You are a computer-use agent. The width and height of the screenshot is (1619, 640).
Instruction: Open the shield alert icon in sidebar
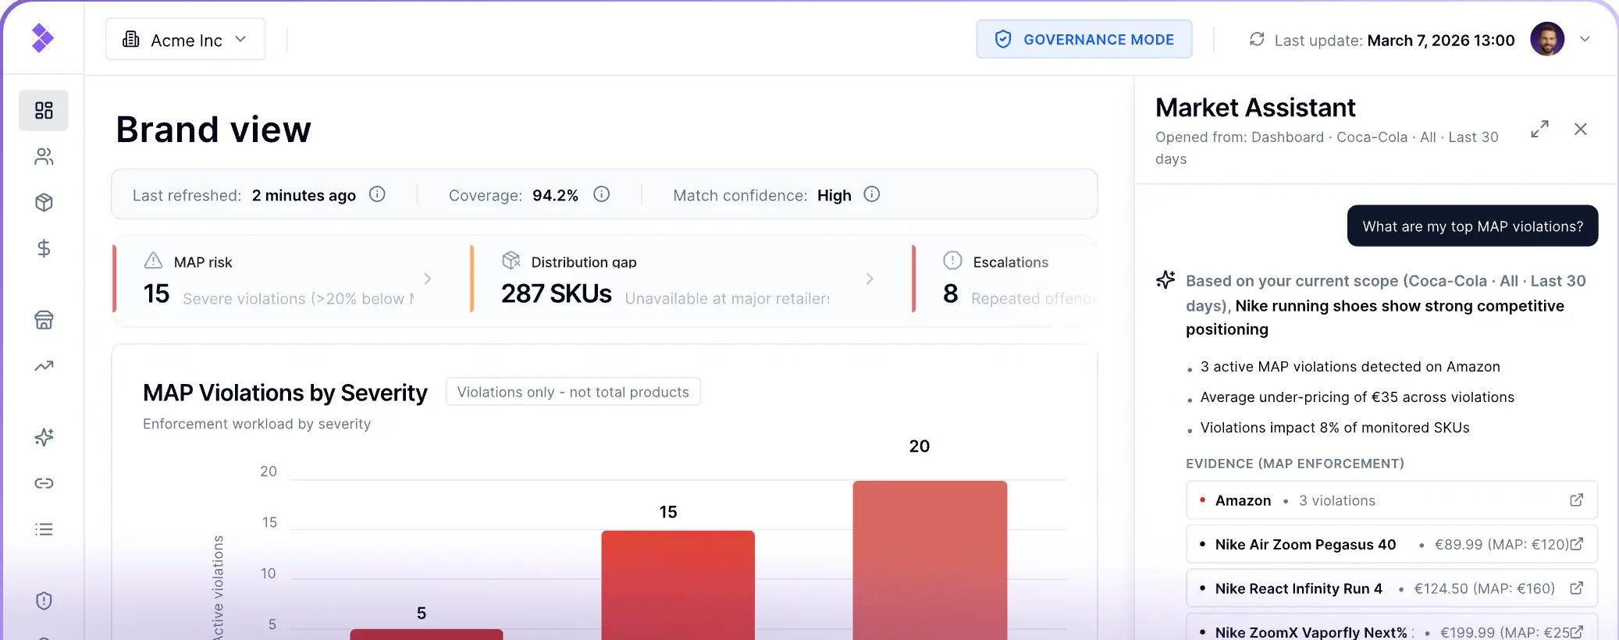click(x=44, y=600)
